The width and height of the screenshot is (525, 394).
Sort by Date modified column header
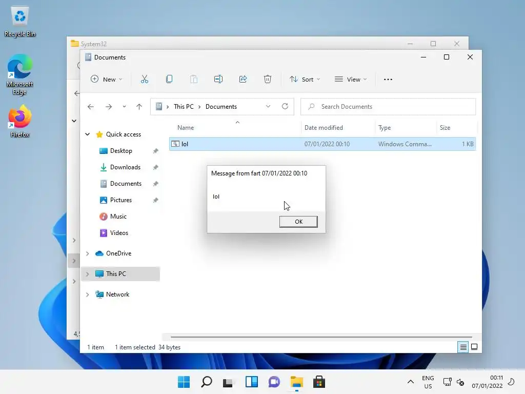tap(324, 128)
